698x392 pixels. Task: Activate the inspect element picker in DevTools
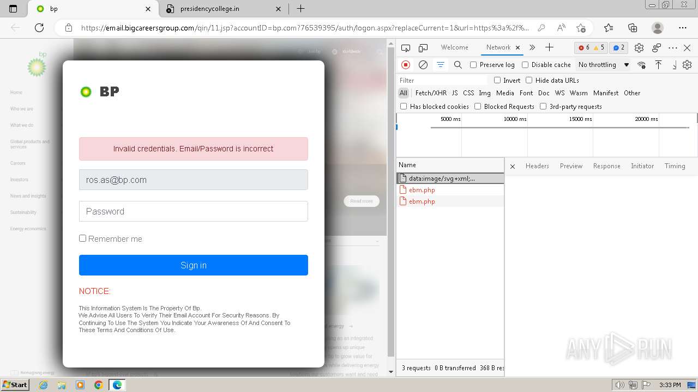[x=406, y=48]
